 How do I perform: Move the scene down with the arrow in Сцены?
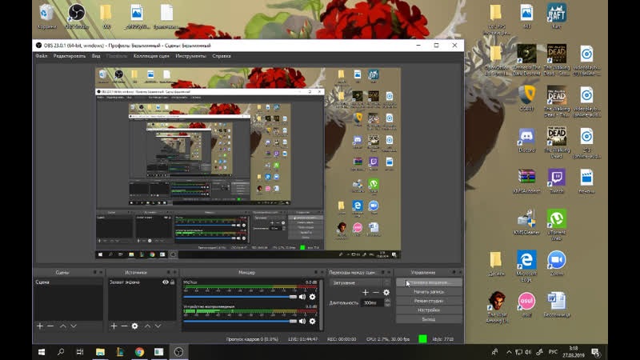pyautogui.click(x=74, y=326)
